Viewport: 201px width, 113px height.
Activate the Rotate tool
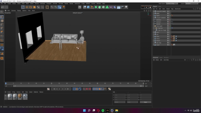click(x=30, y=7)
